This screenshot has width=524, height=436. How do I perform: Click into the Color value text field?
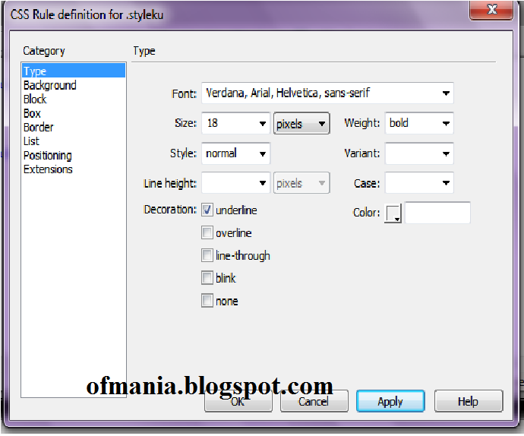pyautogui.click(x=437, y=213)
